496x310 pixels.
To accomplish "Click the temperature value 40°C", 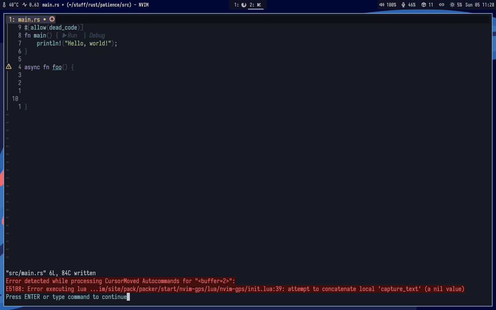I will 14,5.
